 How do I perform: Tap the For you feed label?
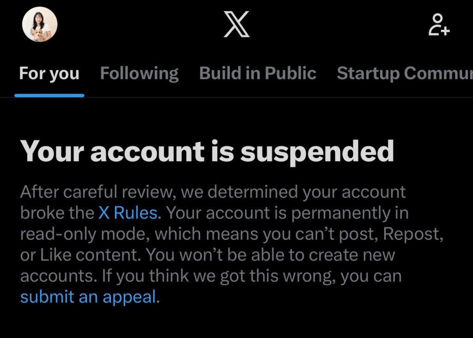point(49,73)
